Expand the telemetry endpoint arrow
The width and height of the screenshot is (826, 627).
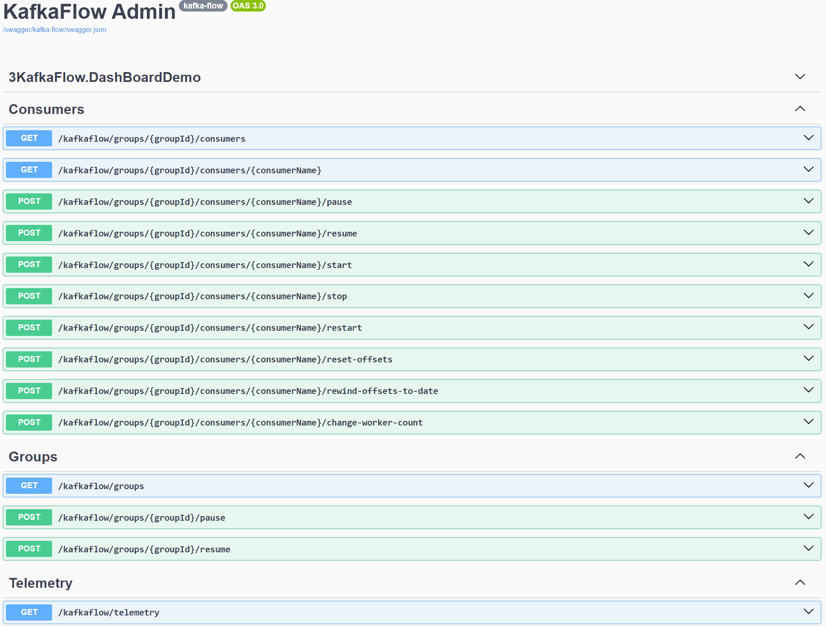(808, 612)
